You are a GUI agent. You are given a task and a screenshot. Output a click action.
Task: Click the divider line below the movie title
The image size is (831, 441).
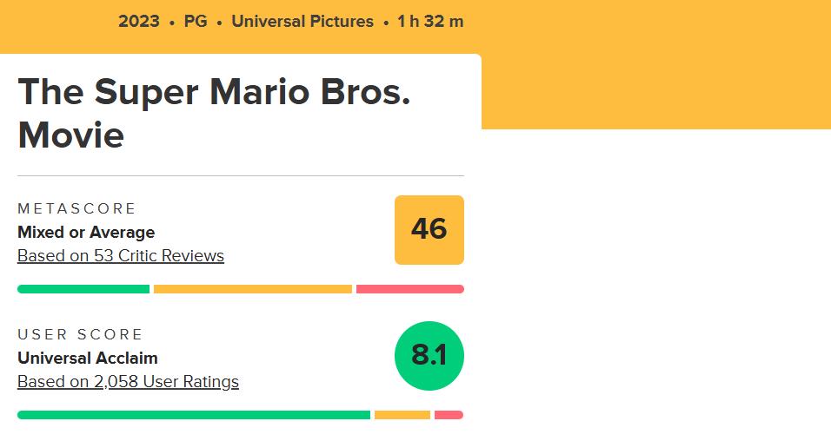[241, 176]
